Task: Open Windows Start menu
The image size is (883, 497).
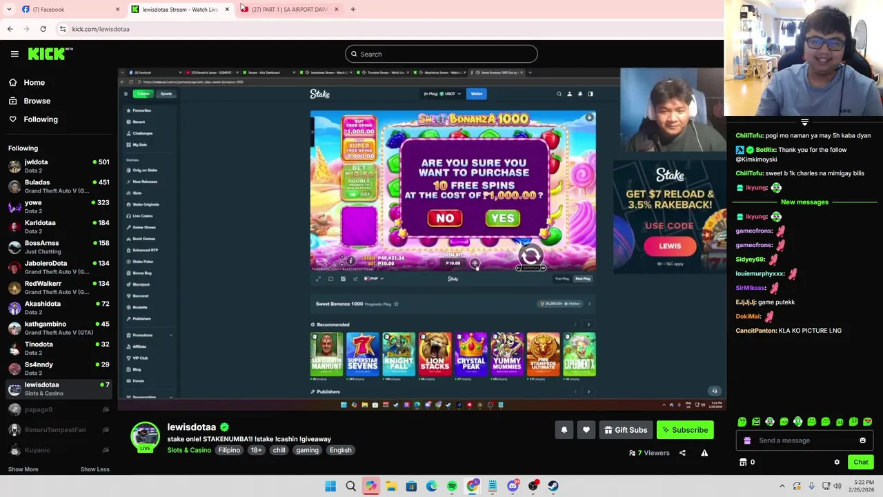Action: click(x=330, y=486)
